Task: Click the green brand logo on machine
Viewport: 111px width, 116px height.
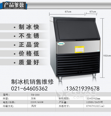Action: (61, 43)
